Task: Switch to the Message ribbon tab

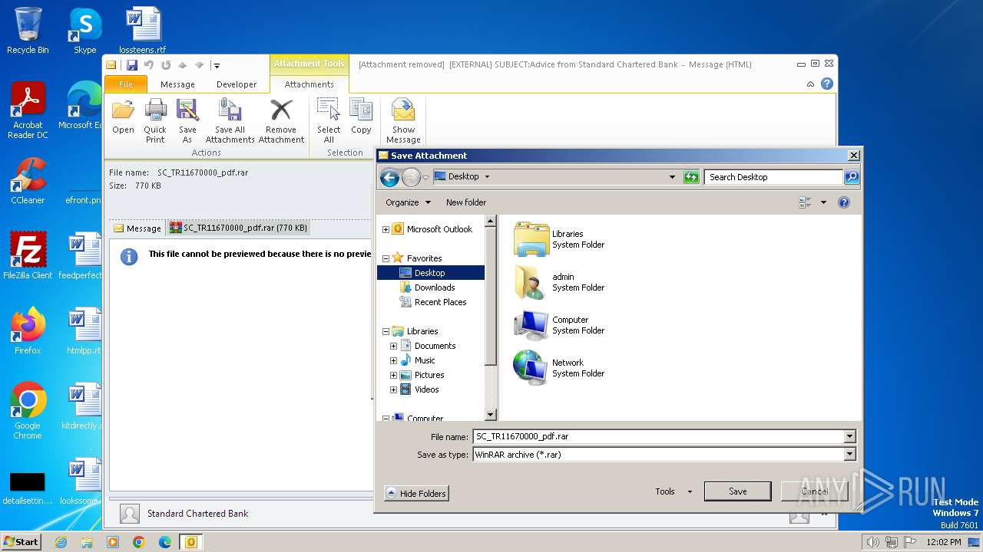Action: pos(177,84)
